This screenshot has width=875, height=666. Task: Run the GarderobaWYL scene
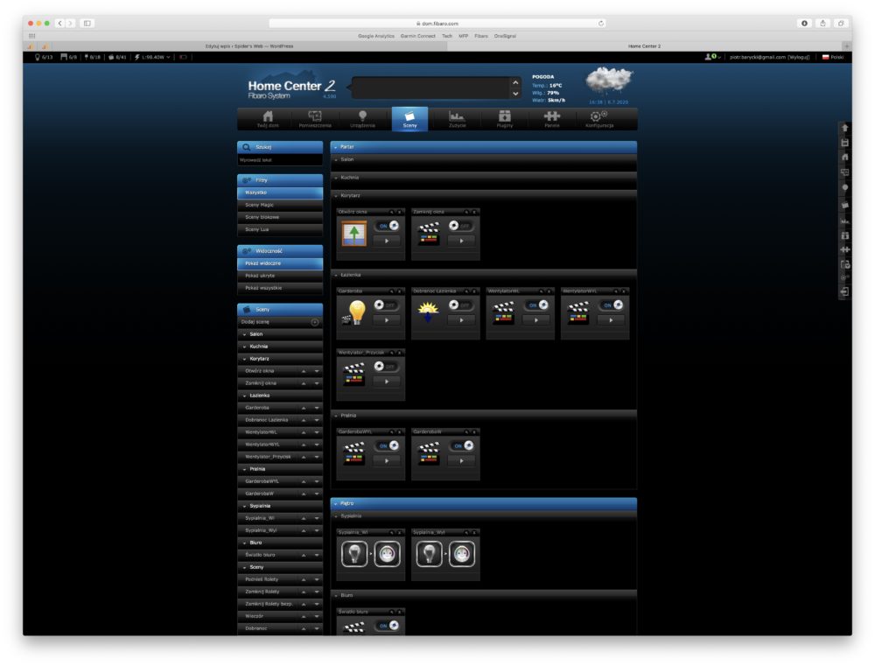pyautogui.click(x=387, y=461)
